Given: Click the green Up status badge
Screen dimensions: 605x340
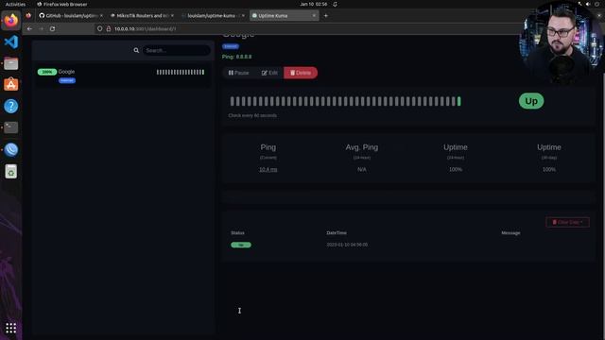Looking at the screenshot, I should pyautogui.click(x=531, y=101).
